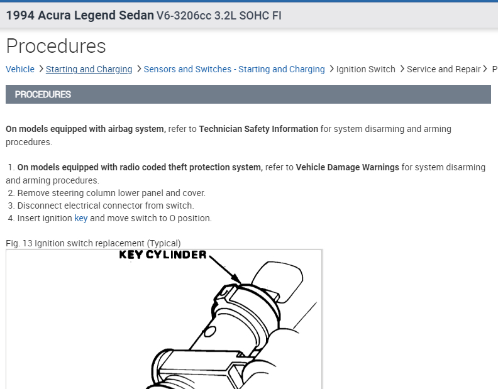Click the chevron right after Vehicle
This screenshot has width=498, height=389.
(x=41, y=69)
